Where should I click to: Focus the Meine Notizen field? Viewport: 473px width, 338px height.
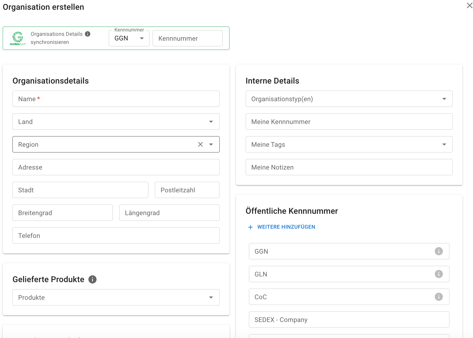tap(349, 167)
